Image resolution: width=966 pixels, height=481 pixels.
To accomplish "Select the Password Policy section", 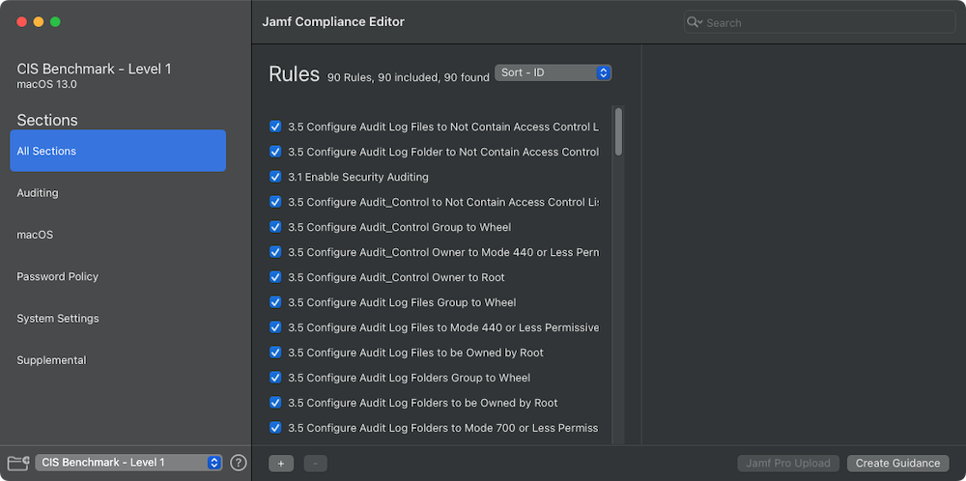I will pos(58,276).
